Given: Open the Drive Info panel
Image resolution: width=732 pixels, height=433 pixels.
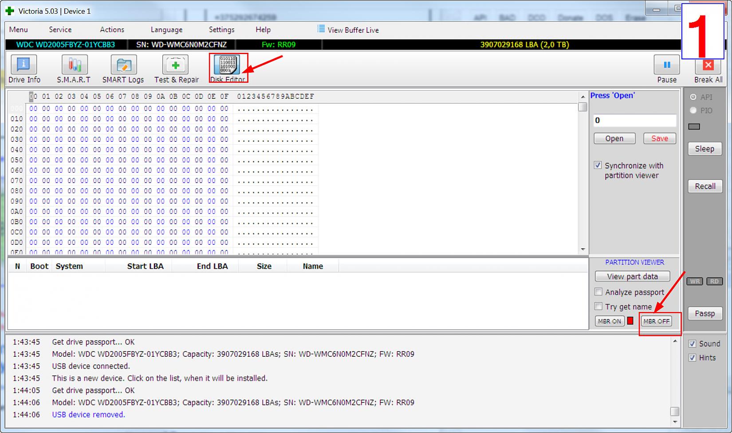Looking at the screenshot, I should (x=24, y=70).
